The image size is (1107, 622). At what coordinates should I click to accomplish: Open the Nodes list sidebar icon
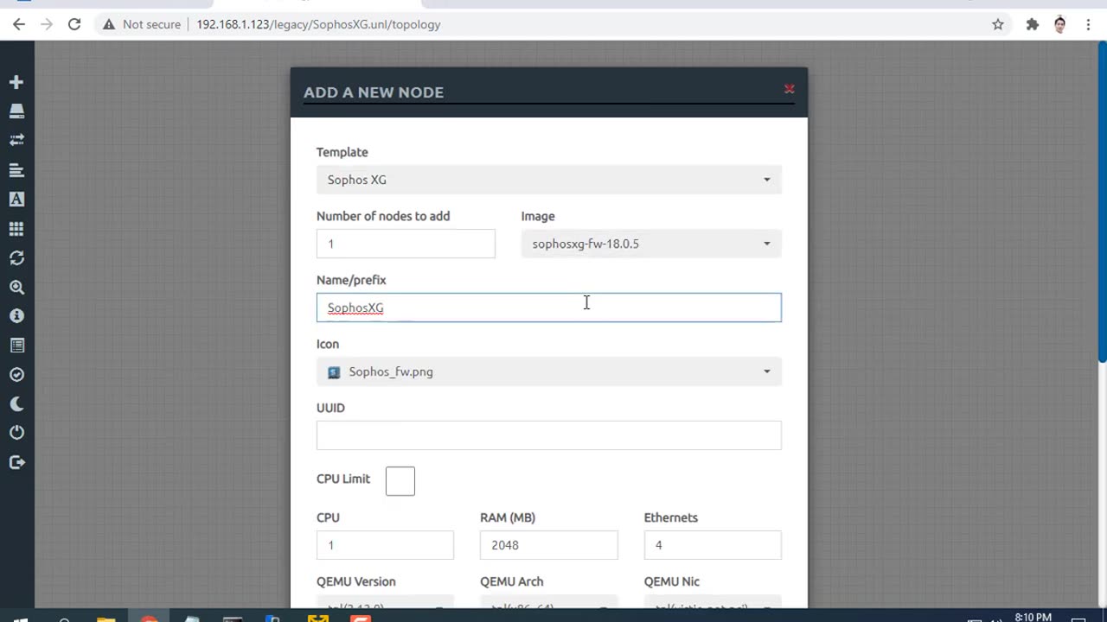(x=16, y=111)
